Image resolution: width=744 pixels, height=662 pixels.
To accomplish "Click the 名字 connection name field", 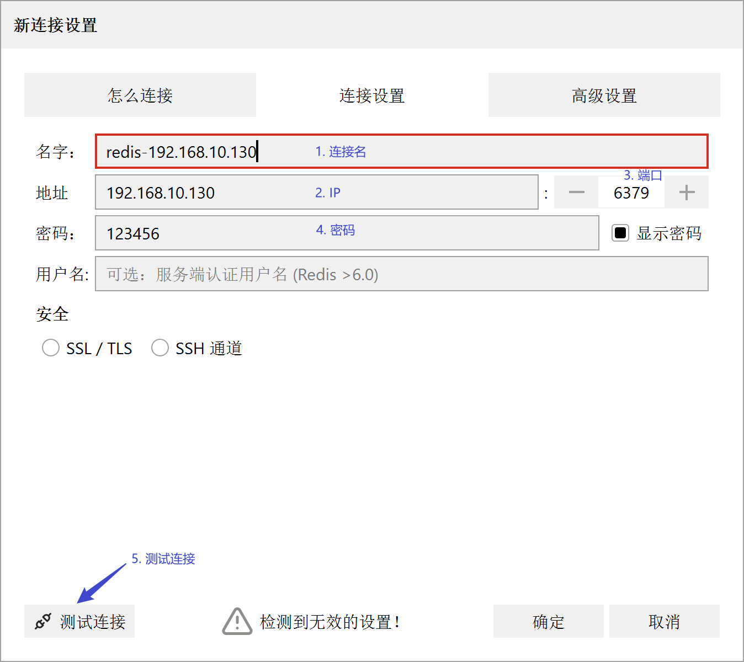I will tap(402, 151).
